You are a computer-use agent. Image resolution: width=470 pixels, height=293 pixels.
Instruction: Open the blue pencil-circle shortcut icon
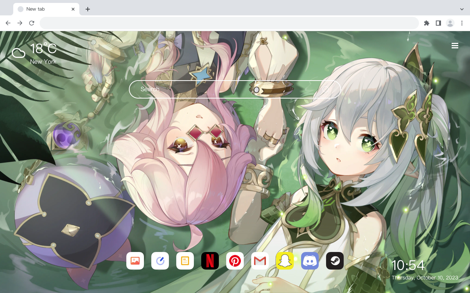[x=160, y=261]
